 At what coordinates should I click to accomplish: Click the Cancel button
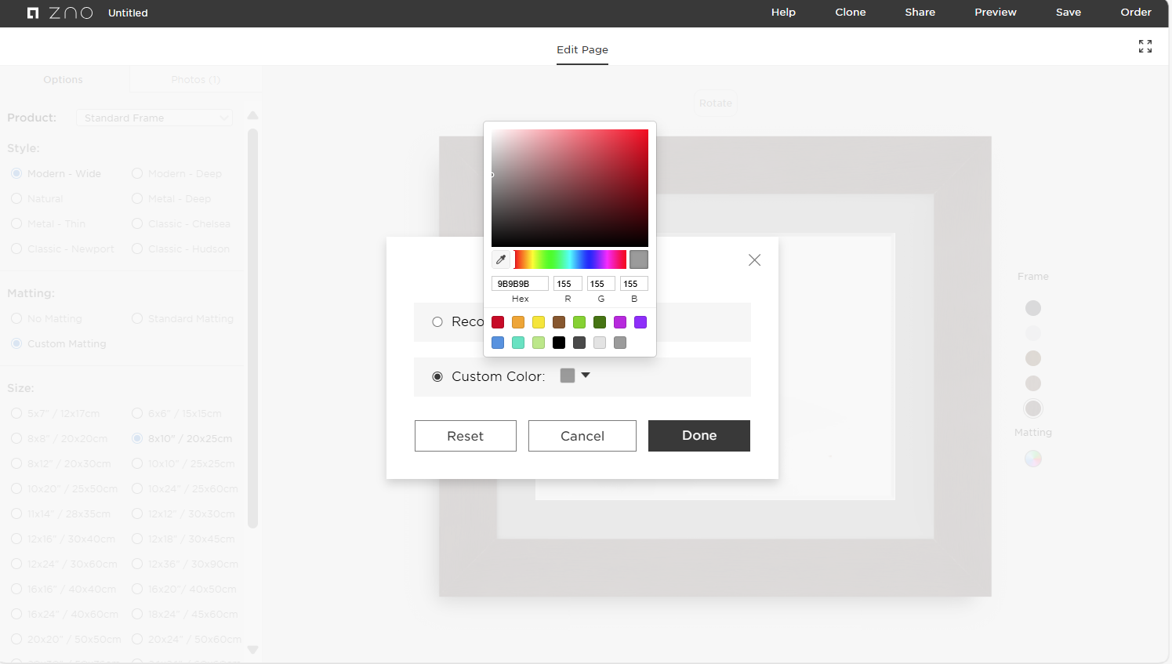click(x=582, y=436)
